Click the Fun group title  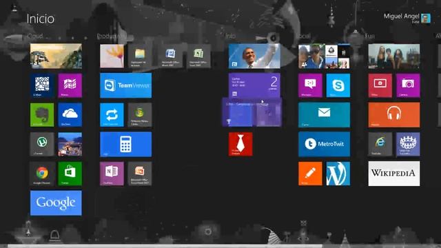coord(369,36)
